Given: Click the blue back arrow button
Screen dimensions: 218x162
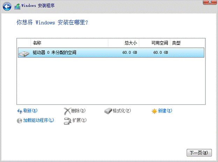Looking at the screenshot, I should point(7,7).
